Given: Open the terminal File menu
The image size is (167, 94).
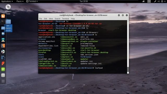Looking at the screenshot, I should pyautogui.click(x=41, y=19).
